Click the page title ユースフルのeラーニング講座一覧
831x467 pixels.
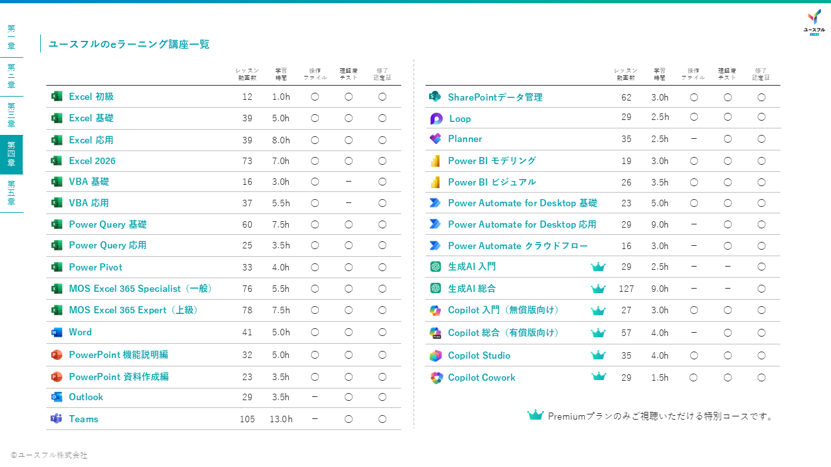click(129, 44)
